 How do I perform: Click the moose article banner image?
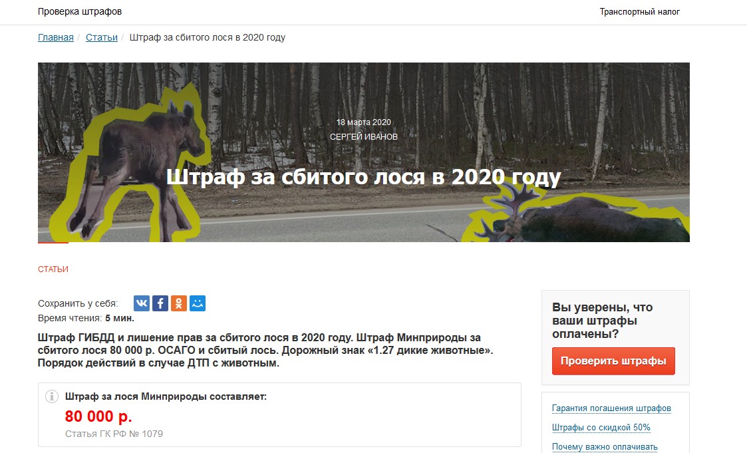pyautogui.click(x=363, y=152)
